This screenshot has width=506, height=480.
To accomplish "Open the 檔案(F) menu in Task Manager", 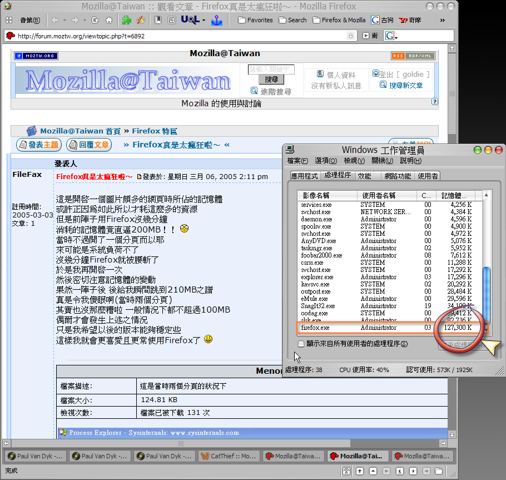I will pyautogui.click(x=297, y=161).
